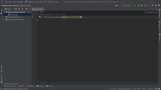Open editor tab options three-dot menu
The image size is (161, 90).
click(157, 9)
